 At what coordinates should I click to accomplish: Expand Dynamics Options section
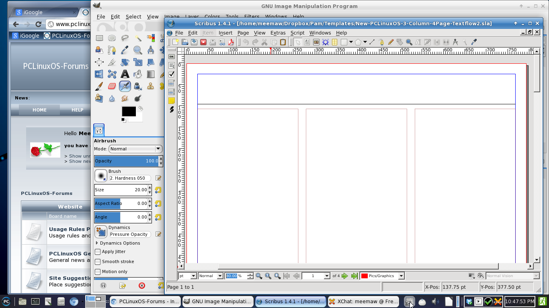pos(97,243)
